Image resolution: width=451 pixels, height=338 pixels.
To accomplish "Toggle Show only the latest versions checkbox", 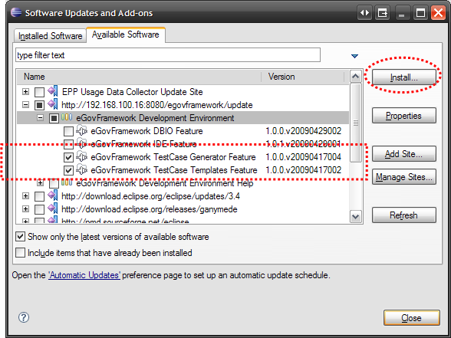I will 20,237.
